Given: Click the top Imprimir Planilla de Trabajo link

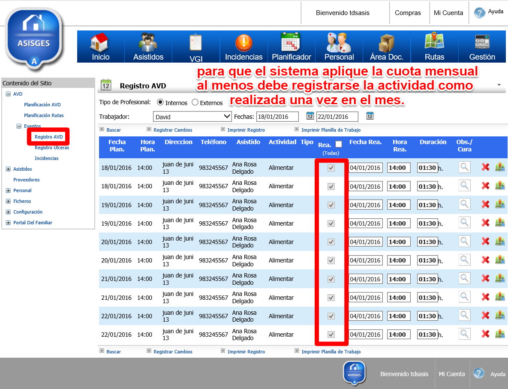Looking at the screenshot, I should pyautogui.click(x=331, y=130).
